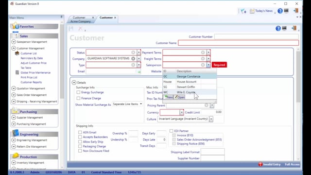311x175 pixels.
Task: Expand Quotation Management
Action: click(x=14, y=88)
